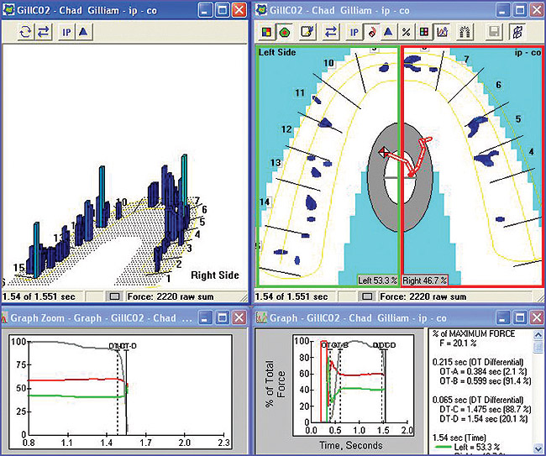This screenshot has width=546, height=456.
Task: Click the rotate view icon in 3D window
Action: (24, 33)
